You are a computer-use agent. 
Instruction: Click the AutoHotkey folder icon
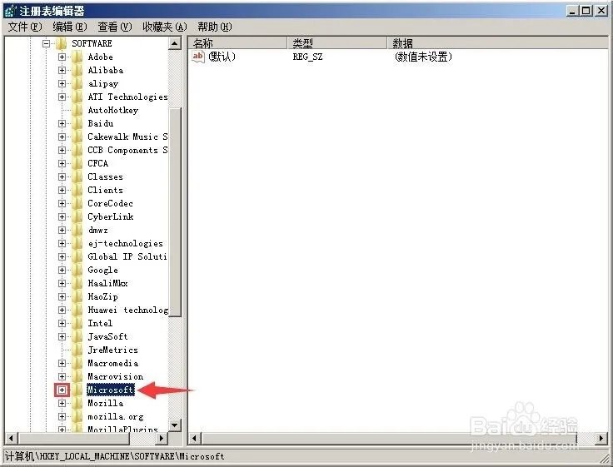[77, 110]
